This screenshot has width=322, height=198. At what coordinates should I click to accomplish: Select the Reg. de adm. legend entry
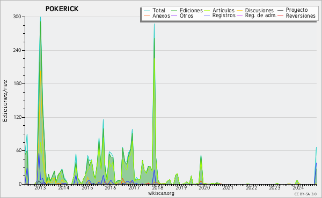[x=257, y=16]
